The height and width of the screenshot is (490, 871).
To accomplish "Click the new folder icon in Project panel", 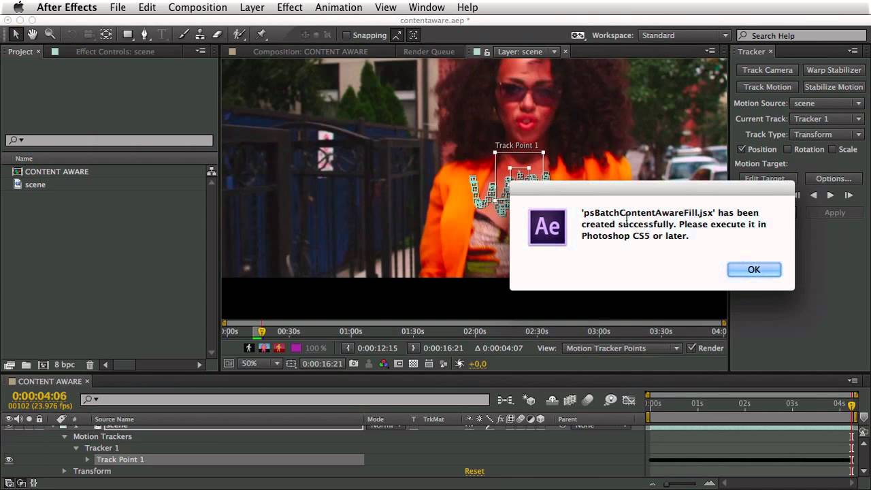I will [x=26, y=365].
